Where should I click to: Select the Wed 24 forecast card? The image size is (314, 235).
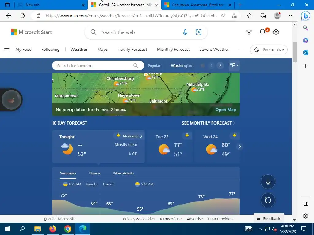(x=217, y=146)
